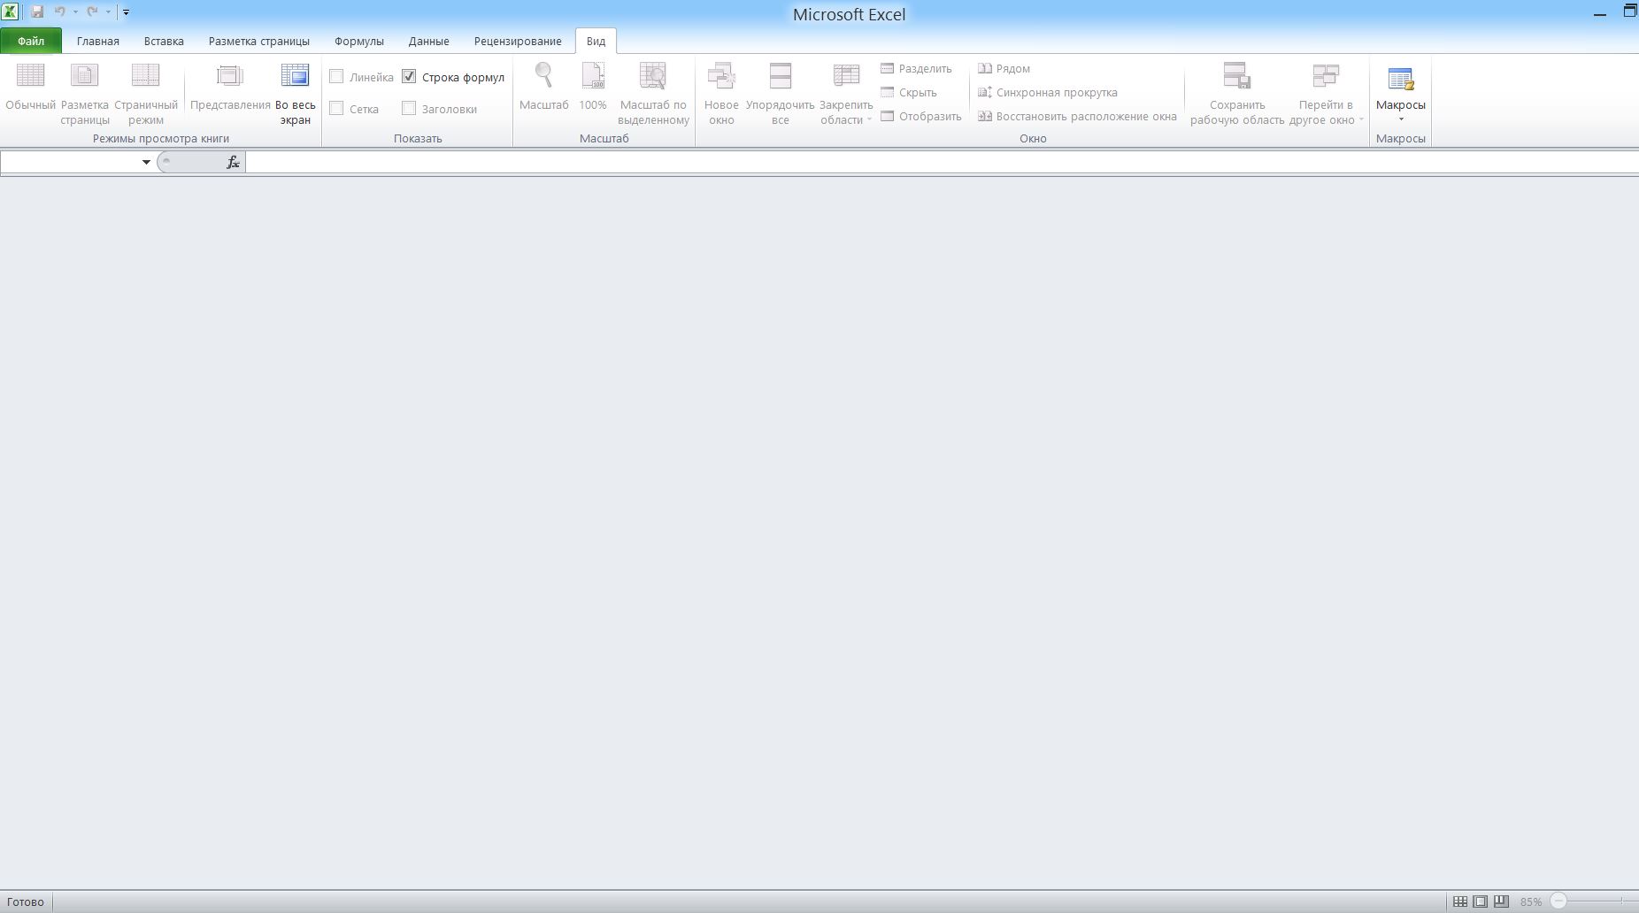Viewport: 1639px width, 913px height.
Task: Toggle the Сетка gridlines checkbox
Action: (x=336, y=109)
